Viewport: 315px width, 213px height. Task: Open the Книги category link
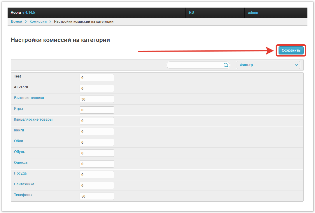click(19, 130)
